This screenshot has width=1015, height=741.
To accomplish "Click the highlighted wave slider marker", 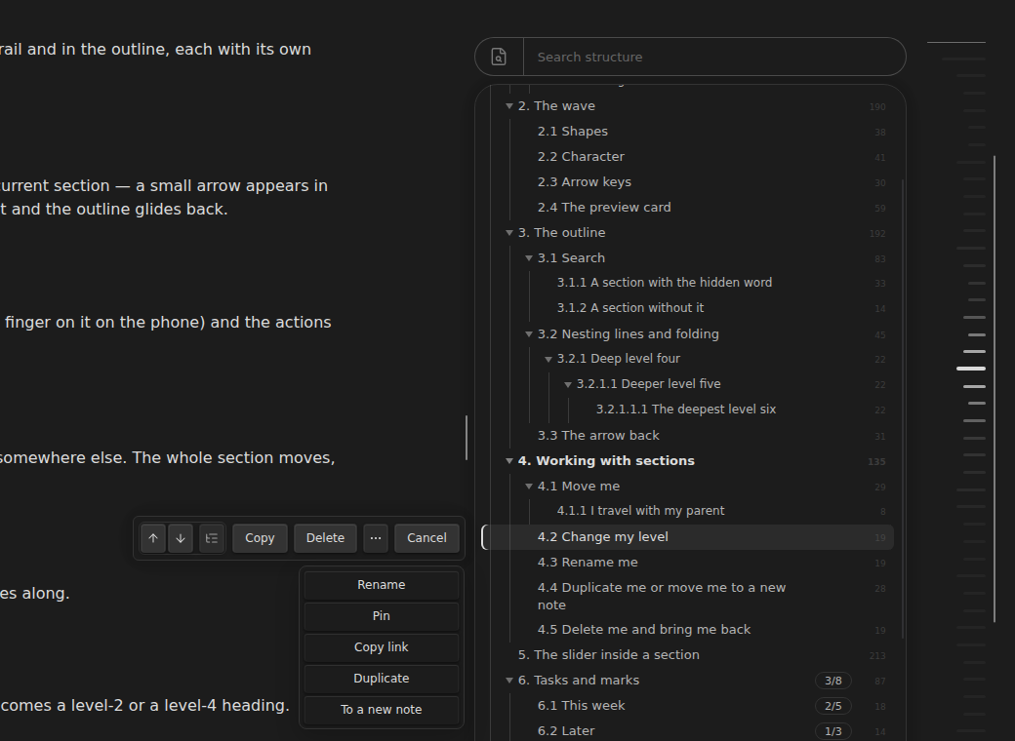I will (x=971, y=369).
